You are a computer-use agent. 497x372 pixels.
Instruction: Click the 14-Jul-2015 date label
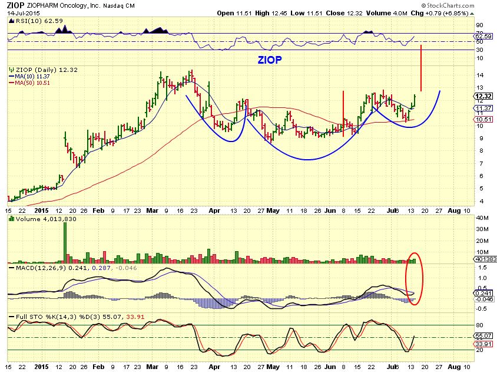click(24, 14)
